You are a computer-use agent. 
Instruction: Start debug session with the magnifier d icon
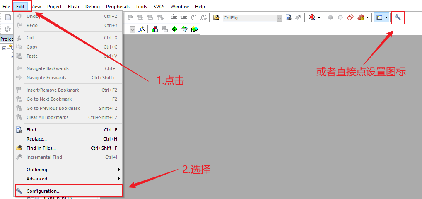(312, 18)
